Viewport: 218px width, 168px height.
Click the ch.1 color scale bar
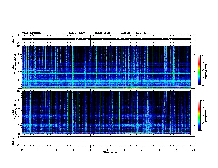point(199,70)
